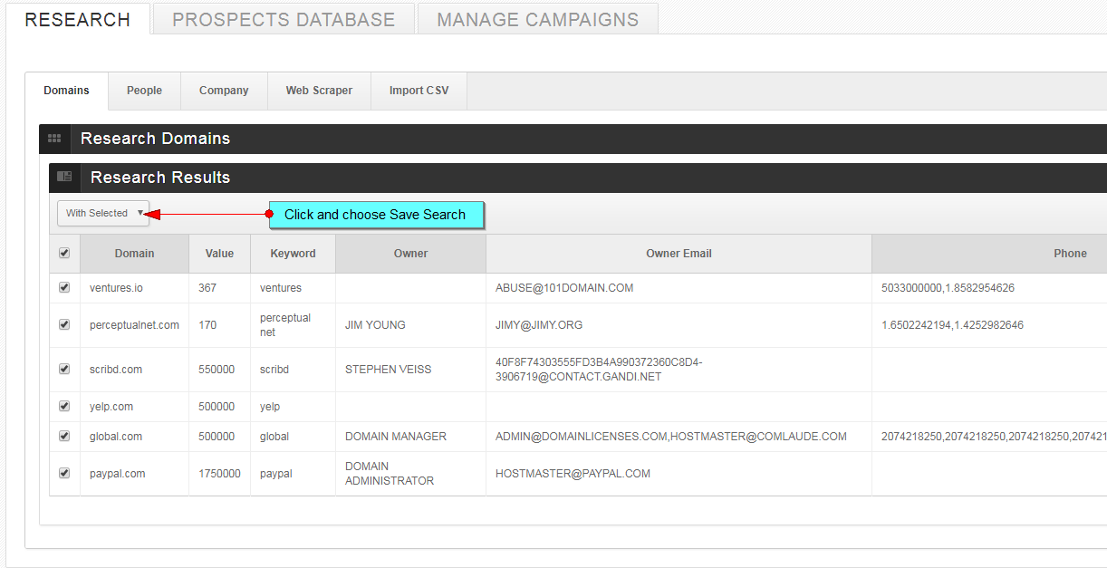Viewport: 1107px width, 568px height.
Task: Select the Web Scraper sub-tab
Action: pos(319,91)
